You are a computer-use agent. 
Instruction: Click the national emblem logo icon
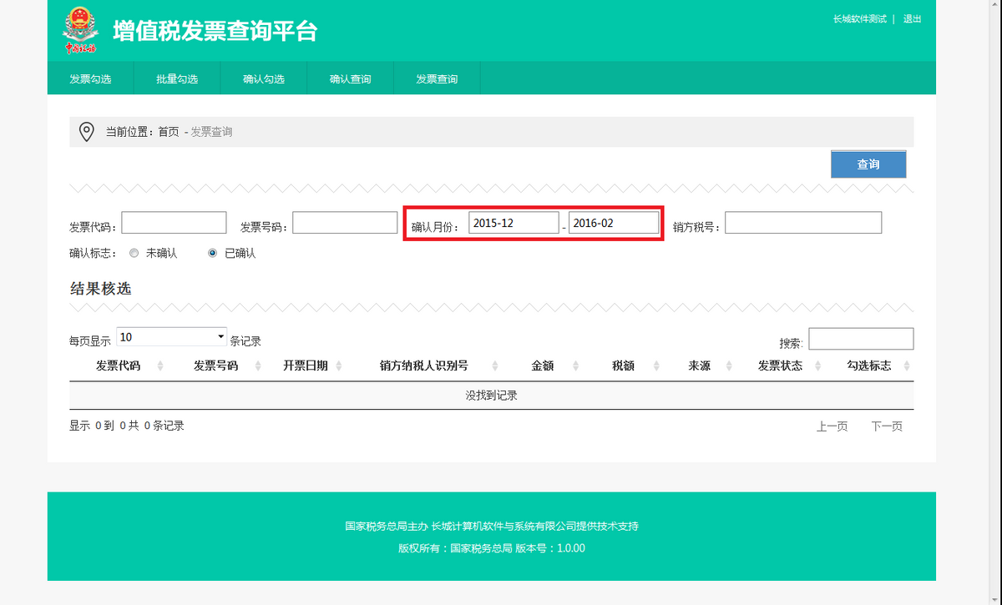click(79, 28)
